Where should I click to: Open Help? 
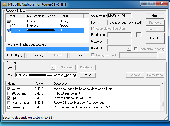(155, 16)
